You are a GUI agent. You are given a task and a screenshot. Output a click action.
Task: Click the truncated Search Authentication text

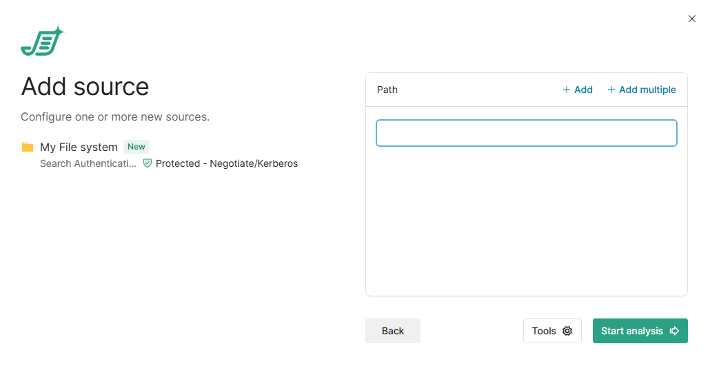[x=88, y=164]
